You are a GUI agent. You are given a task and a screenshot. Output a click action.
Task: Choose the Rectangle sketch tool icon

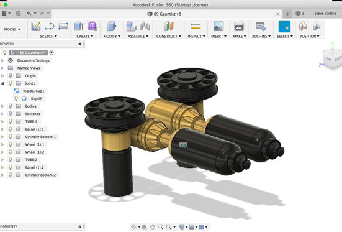tap(63, 27)
